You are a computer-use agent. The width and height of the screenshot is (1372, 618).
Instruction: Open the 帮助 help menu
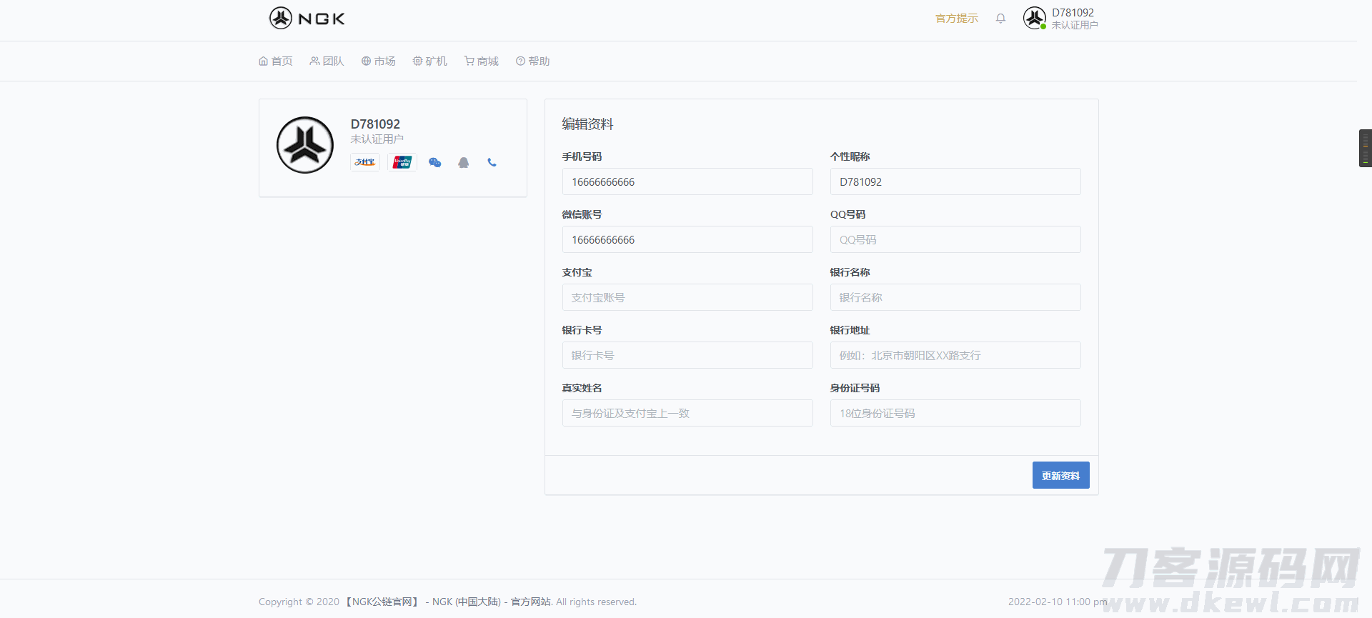[x=532, y=61]
